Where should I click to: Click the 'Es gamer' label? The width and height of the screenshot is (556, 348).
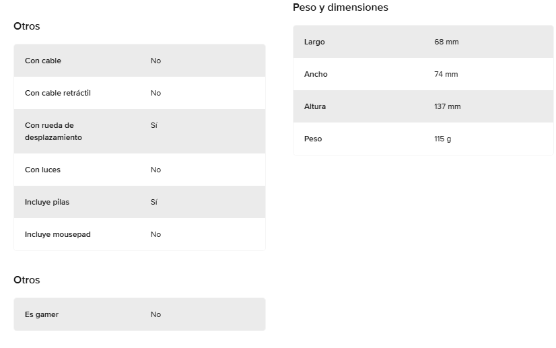[x=42, y=314]
